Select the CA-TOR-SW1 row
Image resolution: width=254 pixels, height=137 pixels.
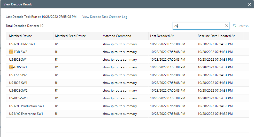(127, 67)
